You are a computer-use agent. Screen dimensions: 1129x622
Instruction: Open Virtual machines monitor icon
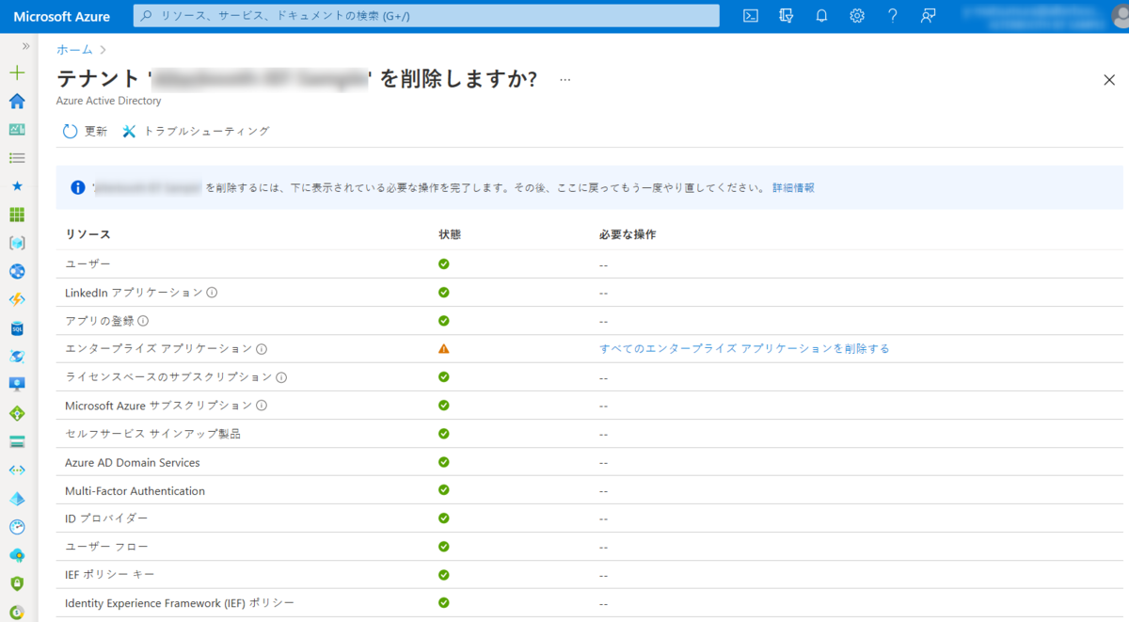coord(17,385)
